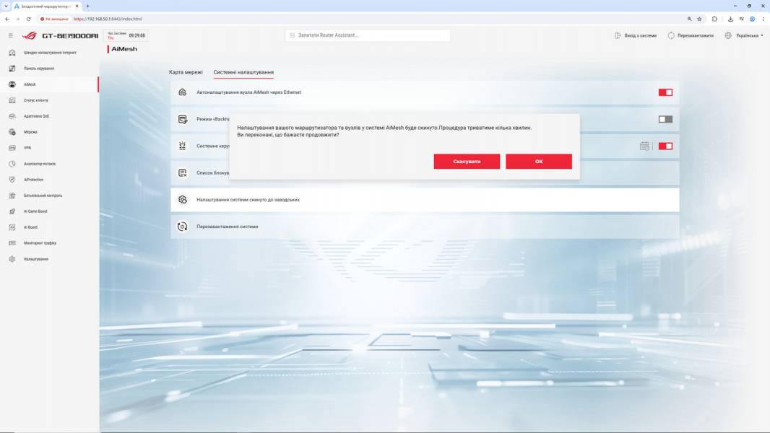
Task: Open the browser tab search dropdown
Action: (x=6, y=6)
